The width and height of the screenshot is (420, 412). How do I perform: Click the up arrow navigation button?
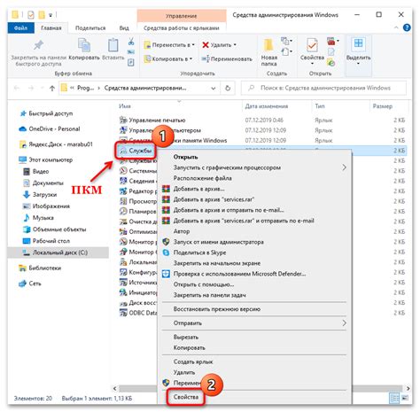click(x=52, y=88)
